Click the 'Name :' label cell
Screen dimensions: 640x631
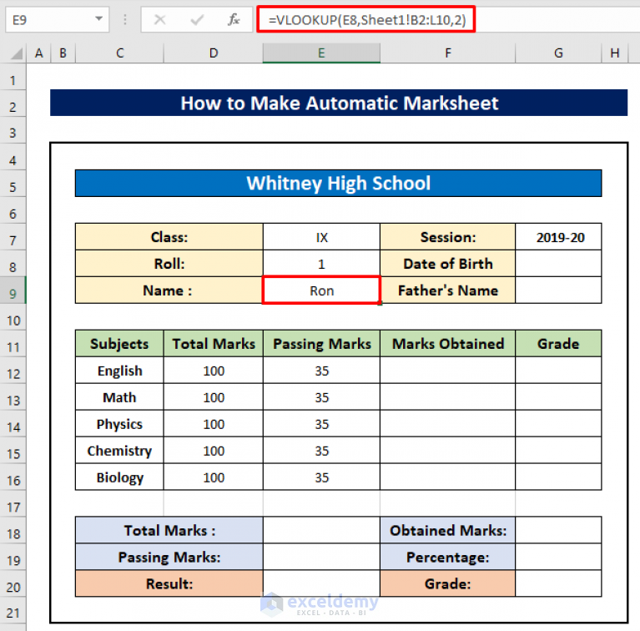[x=169, y=290]
